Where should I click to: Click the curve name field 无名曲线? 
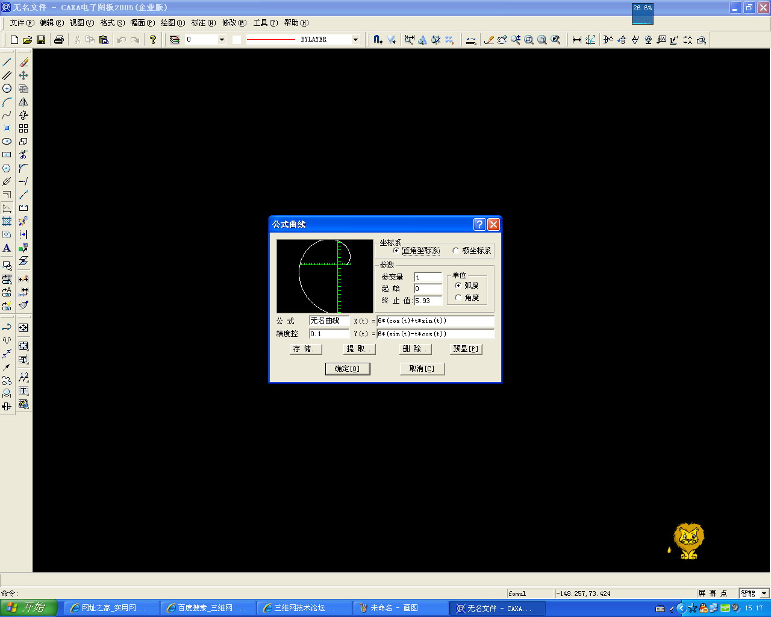pyautogui.click(x=329, y=321)
